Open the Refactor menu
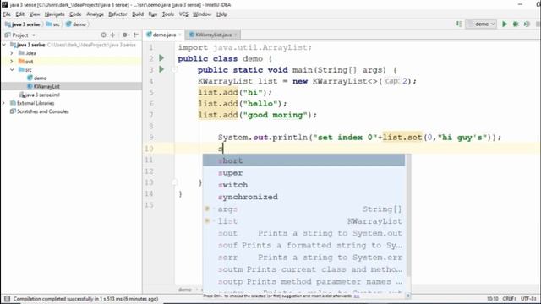 (x=117, y=14)
